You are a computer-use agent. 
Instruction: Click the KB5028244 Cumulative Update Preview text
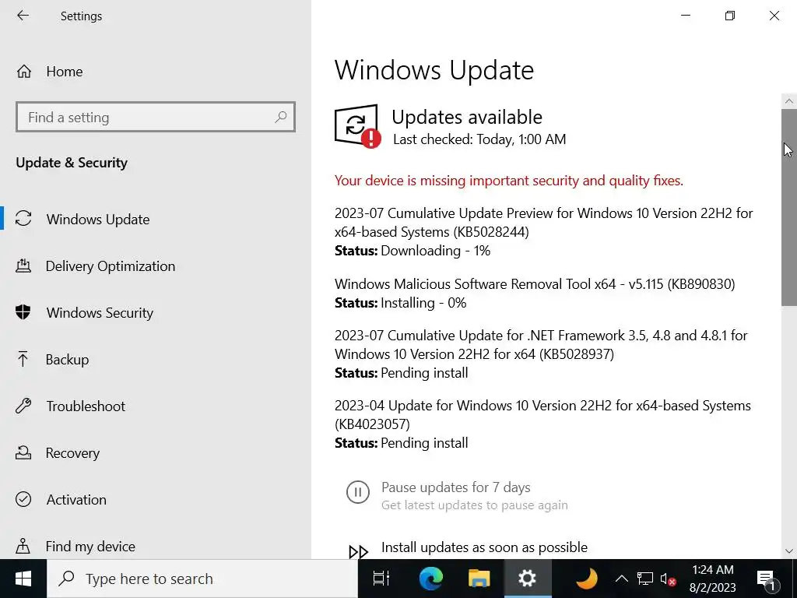543,222
